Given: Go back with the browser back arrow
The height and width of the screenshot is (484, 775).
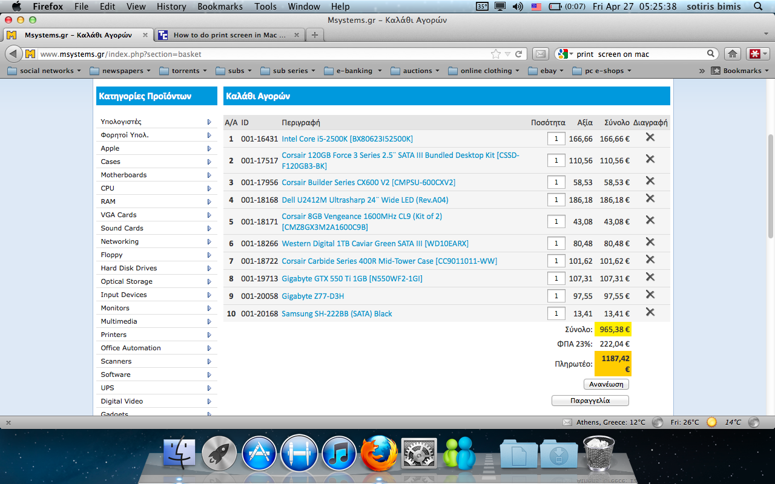Looking at the screenshot, I should [x=14, y=54].
